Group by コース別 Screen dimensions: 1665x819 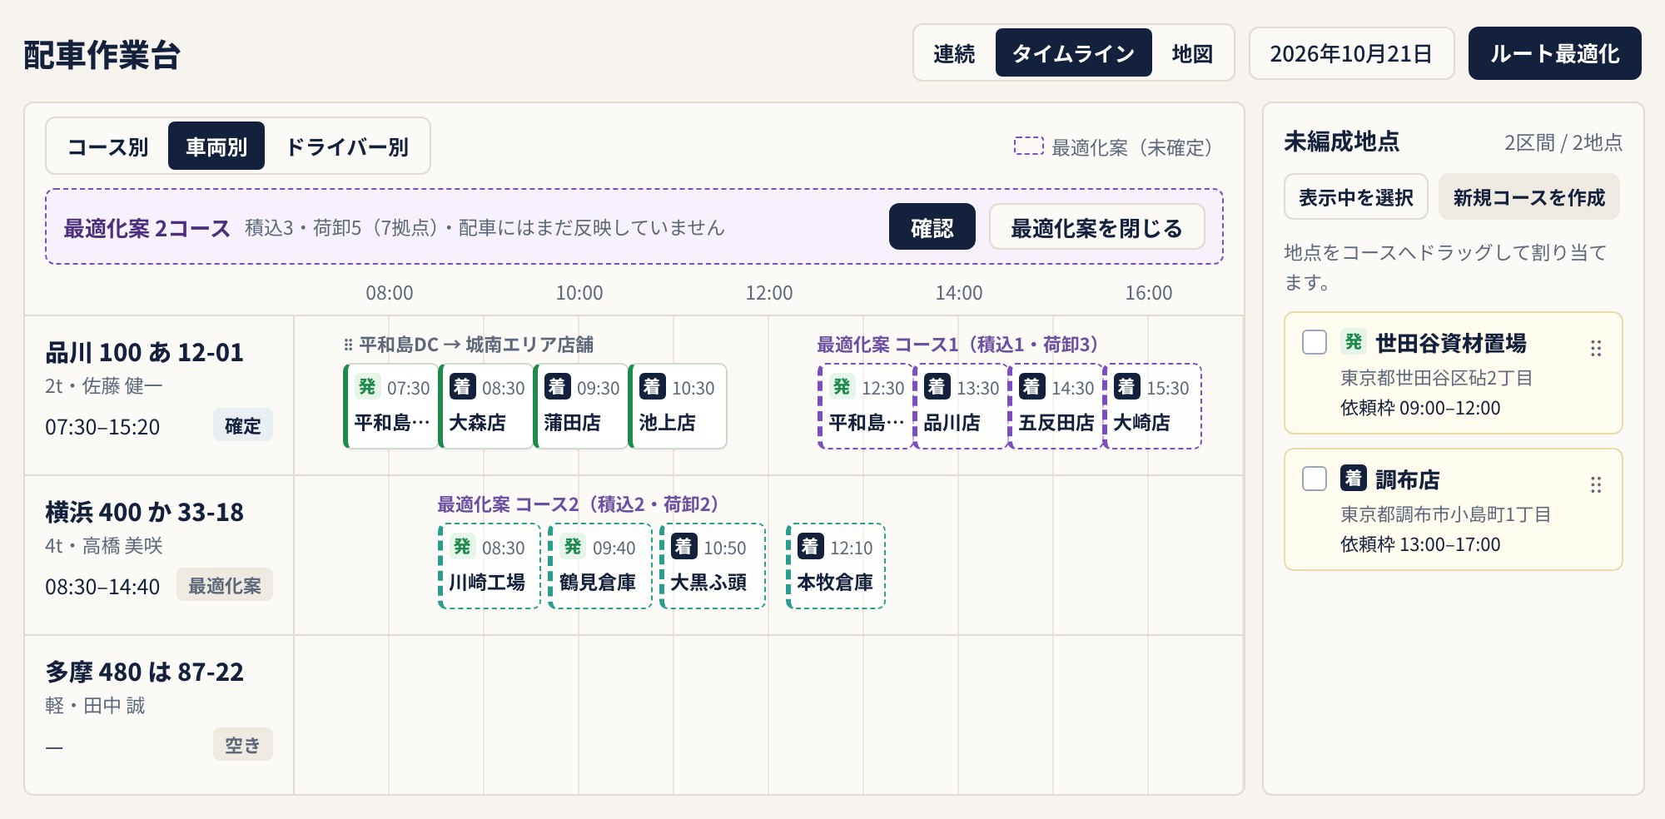[x=107, y=146]
